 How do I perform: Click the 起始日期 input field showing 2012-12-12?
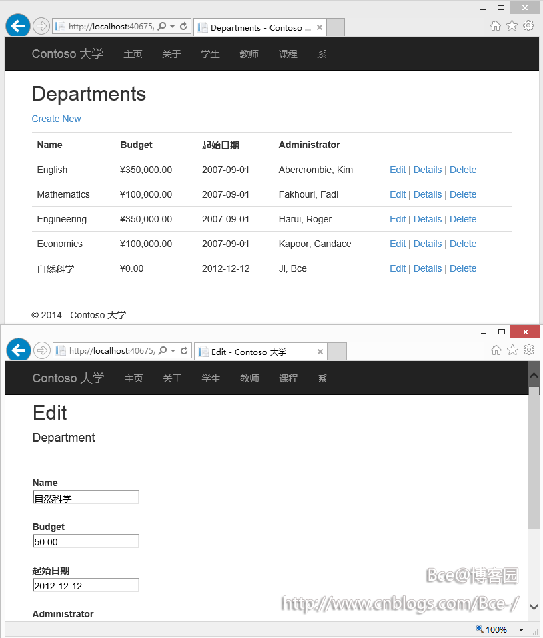tap(85, 585)
